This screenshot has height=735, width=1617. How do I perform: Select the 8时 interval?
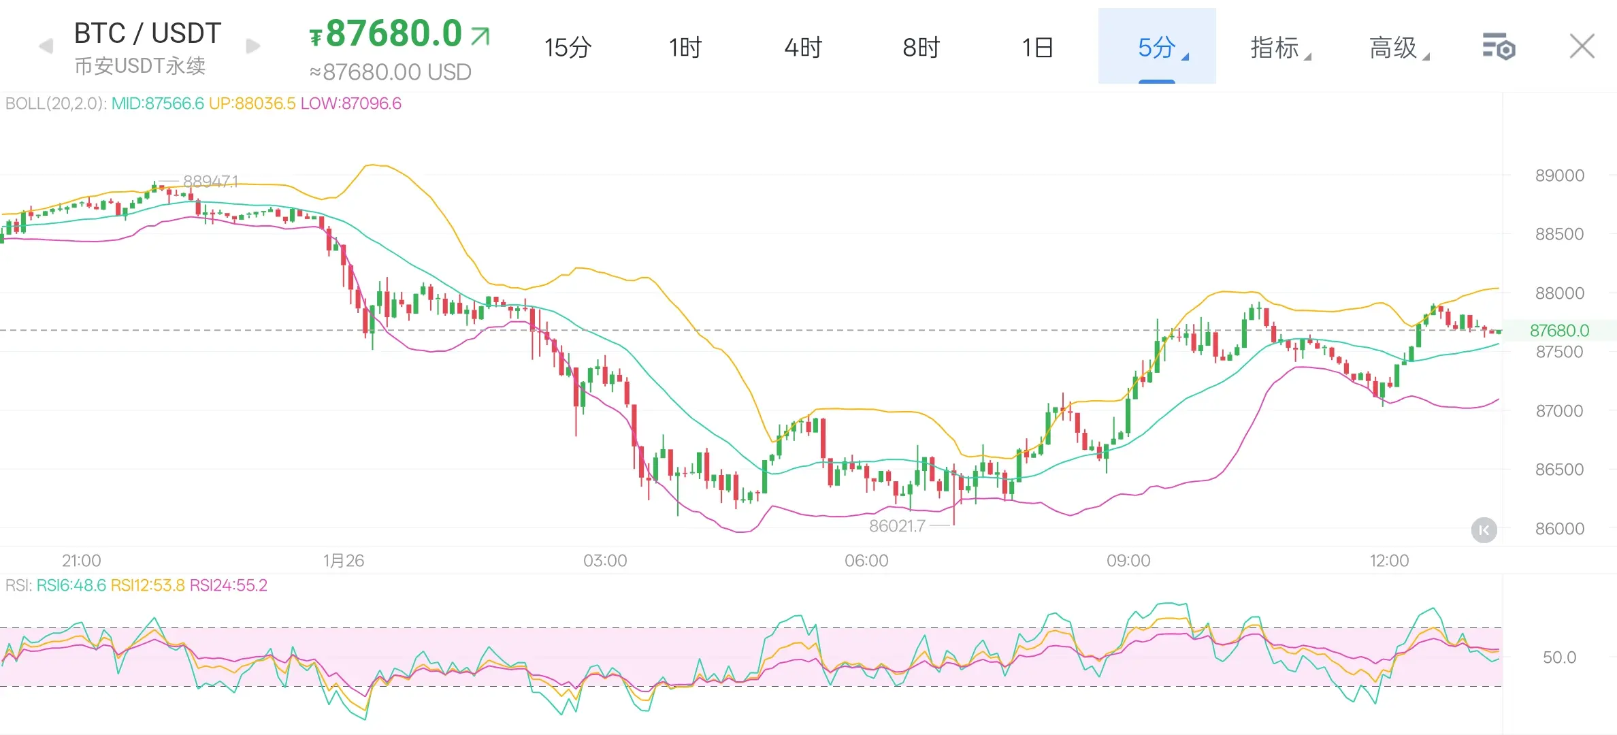[x=921, y=48]
